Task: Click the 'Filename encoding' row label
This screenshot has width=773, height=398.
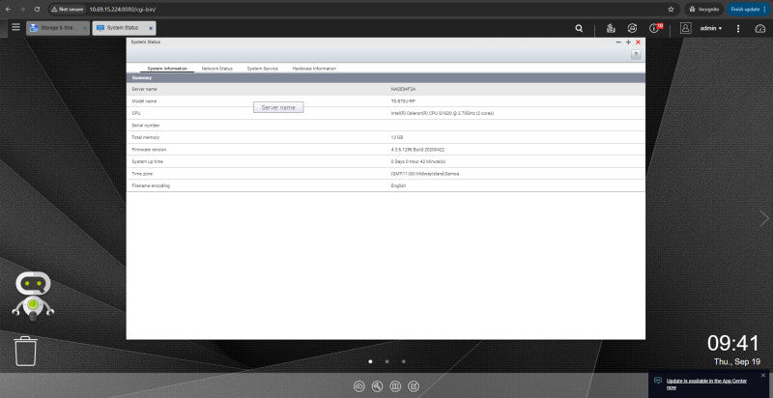Action: point(151,185)
